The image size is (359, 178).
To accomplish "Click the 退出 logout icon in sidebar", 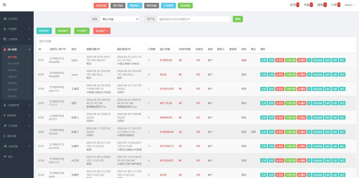I will (5, 156).
